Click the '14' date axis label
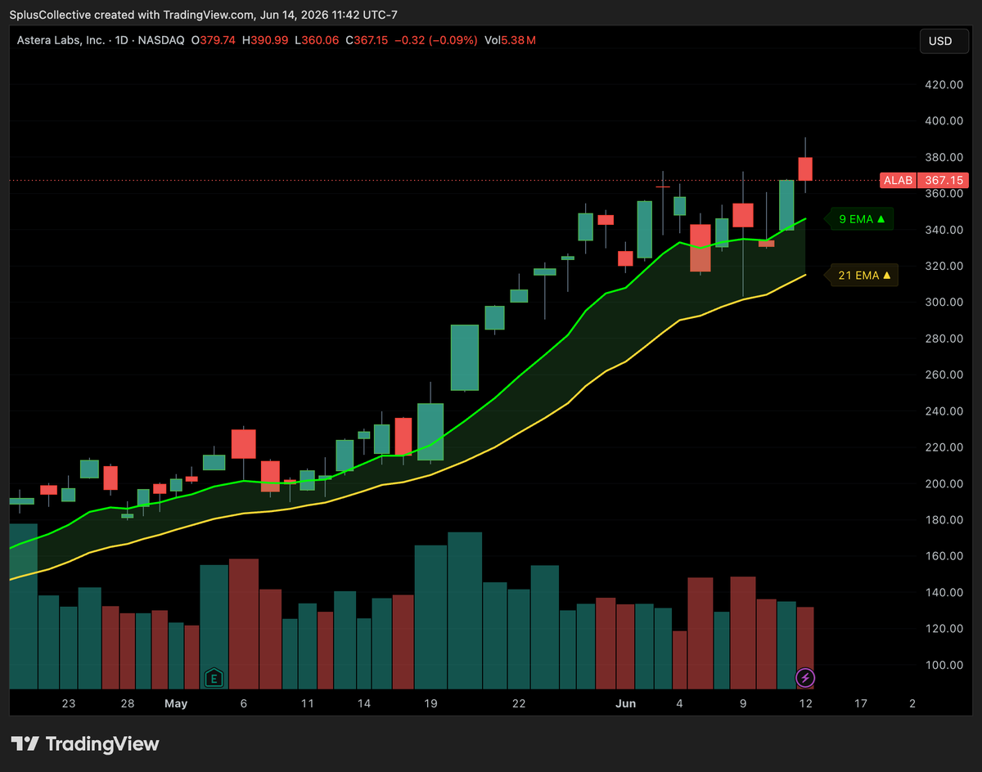Image resolution: width=982 pixels, height=772 pixels. (x=364, y=703)
